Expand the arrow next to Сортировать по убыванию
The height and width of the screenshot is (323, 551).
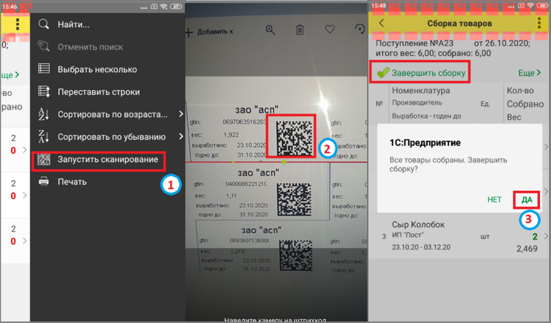click(x=180, y=136)
